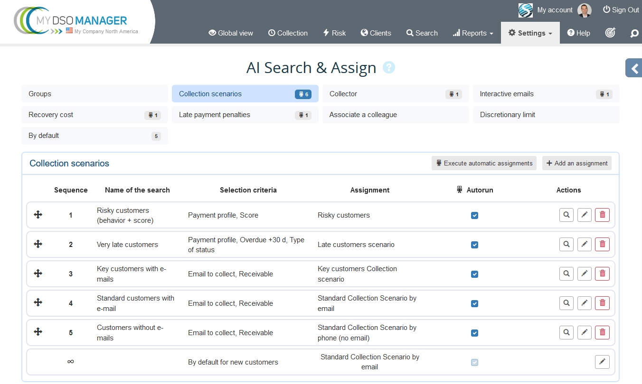Open the magnifier search icon at top right

click(x=633, y=33)
